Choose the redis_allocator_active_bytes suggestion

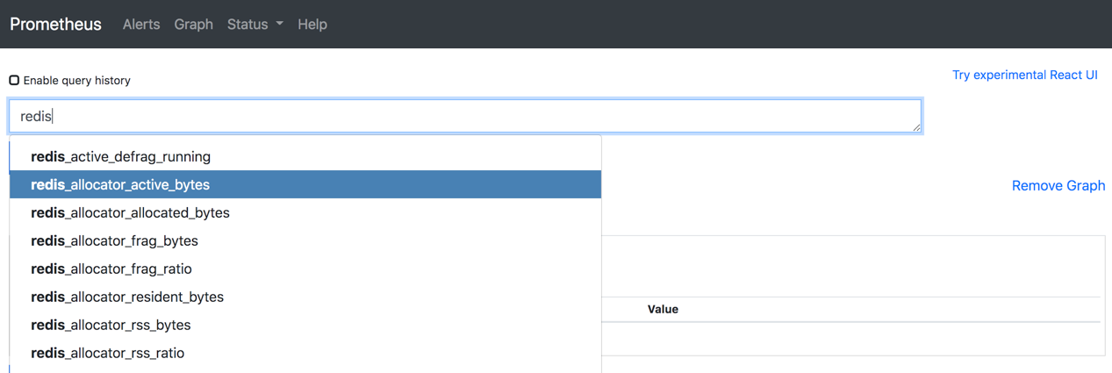pyautogui.click(x=305, y=184)
